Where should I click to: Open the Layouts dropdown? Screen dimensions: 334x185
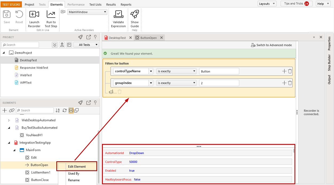pos(267,4)
